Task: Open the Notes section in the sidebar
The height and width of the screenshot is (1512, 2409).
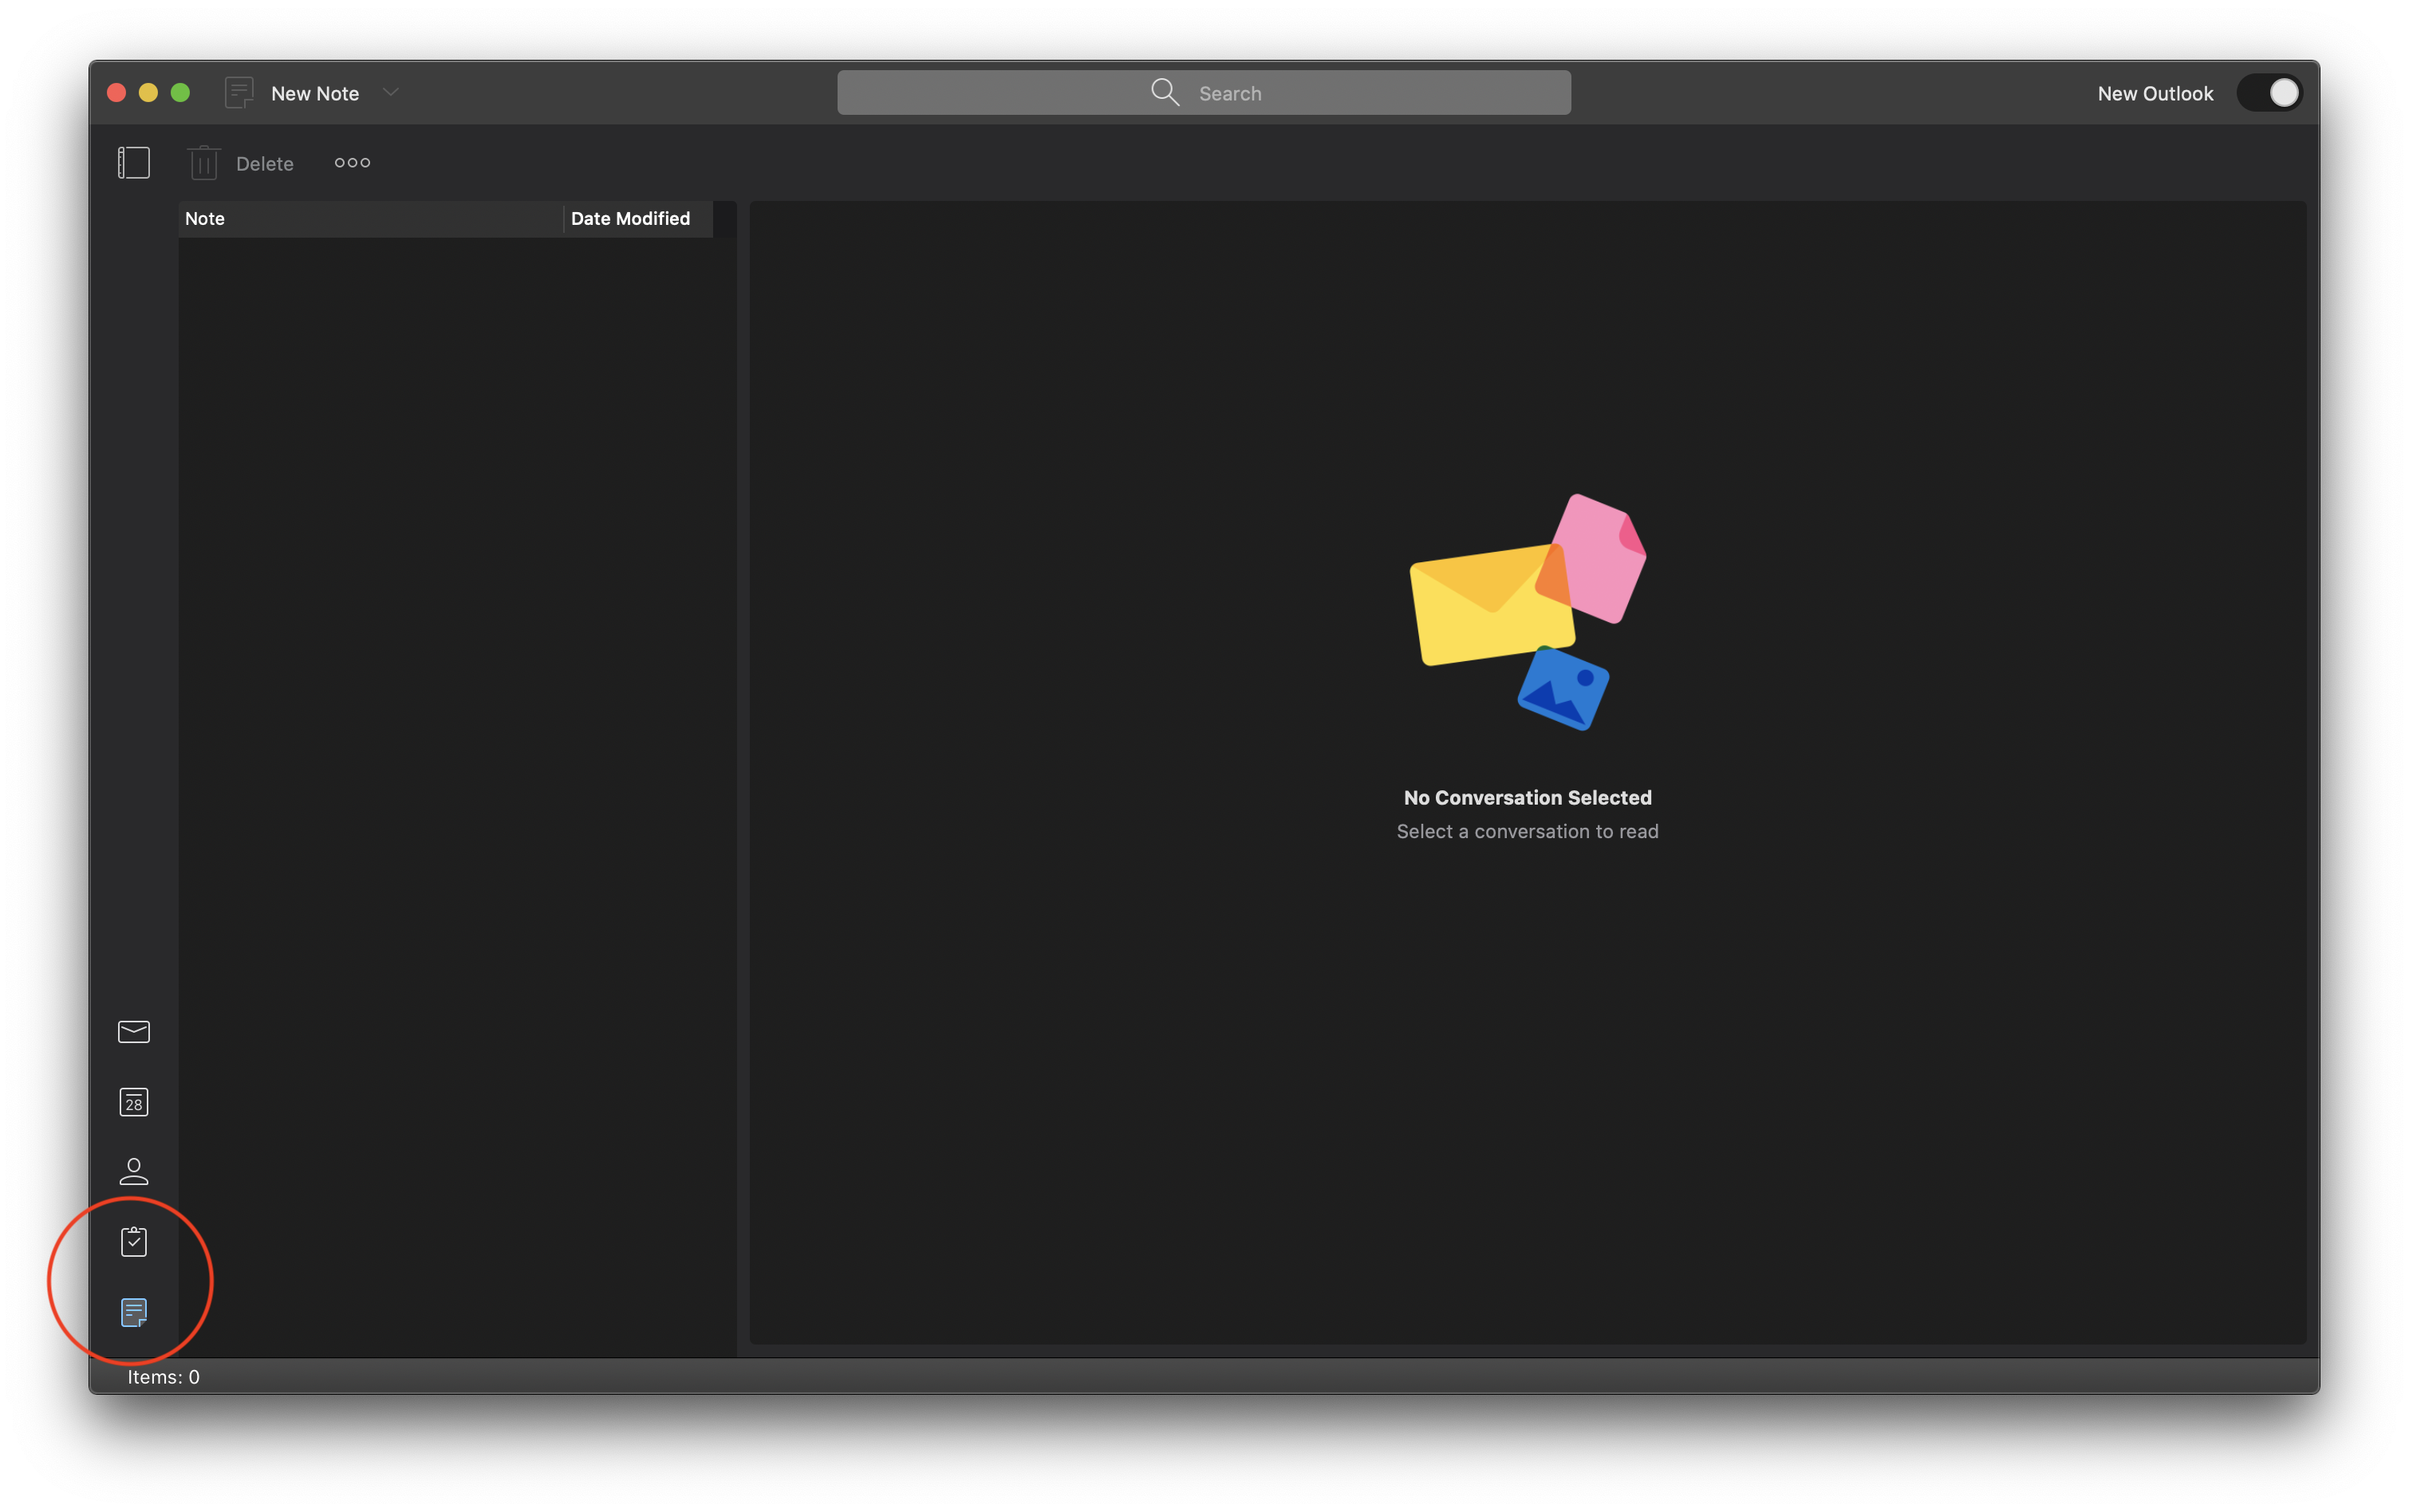Action: pos(133,1312)
